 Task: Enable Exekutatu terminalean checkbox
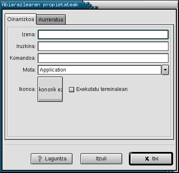coord(72,89)
